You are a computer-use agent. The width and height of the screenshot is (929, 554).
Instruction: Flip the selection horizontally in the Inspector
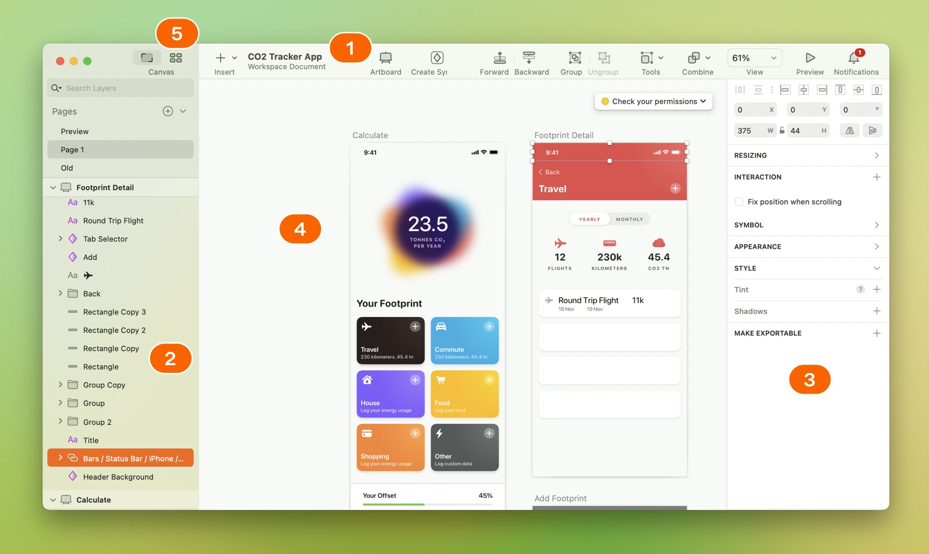pos(849,131)
